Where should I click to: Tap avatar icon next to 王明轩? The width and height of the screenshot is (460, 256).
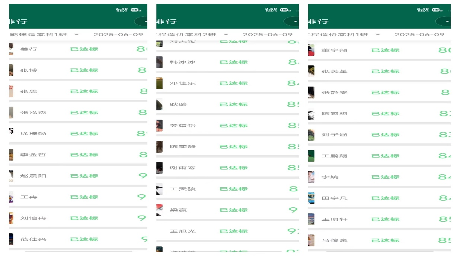tap(311, 220)
